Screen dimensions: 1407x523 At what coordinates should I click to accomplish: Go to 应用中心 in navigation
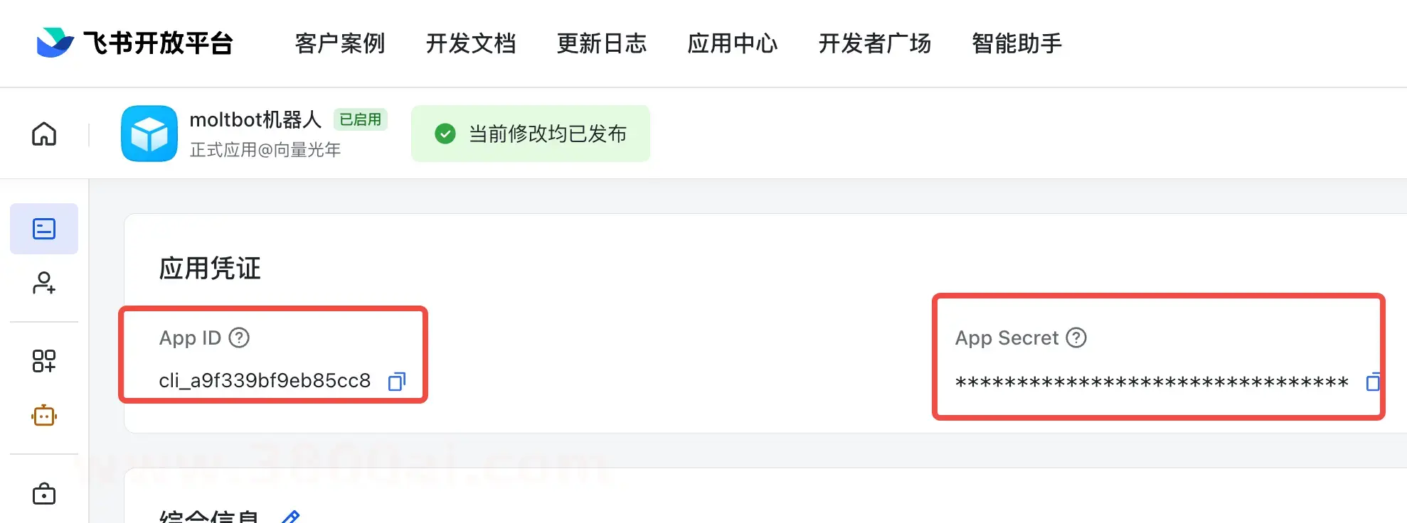click(733, 43)
